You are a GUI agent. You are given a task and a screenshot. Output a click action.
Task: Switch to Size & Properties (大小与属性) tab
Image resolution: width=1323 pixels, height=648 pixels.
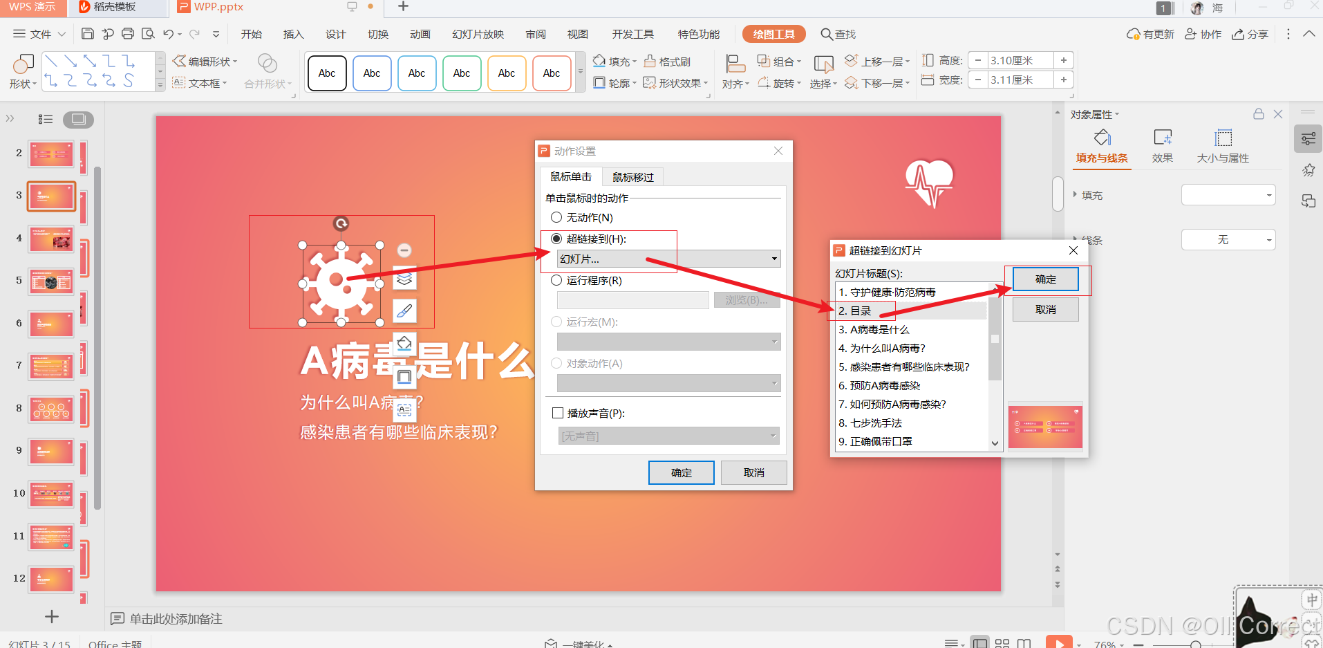pyautogui.click(x=1223, y=146)
